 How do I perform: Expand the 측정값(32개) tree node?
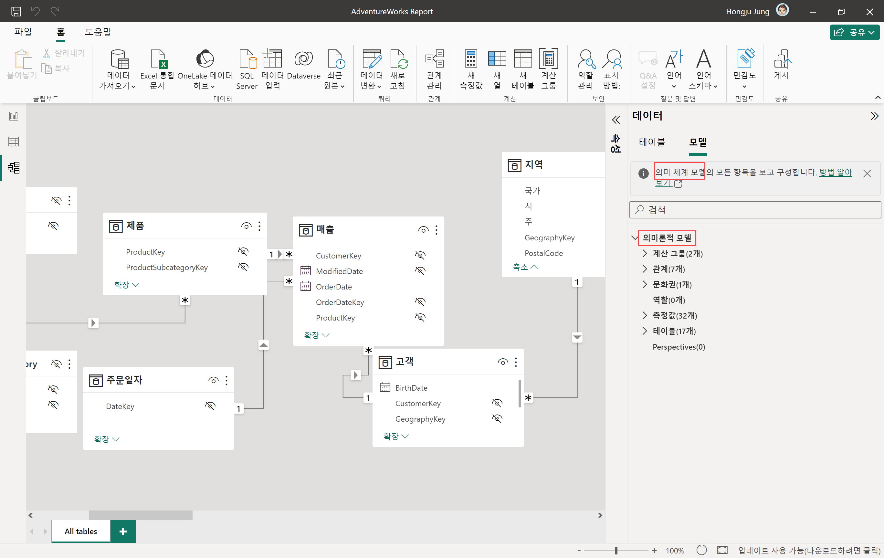645,315
